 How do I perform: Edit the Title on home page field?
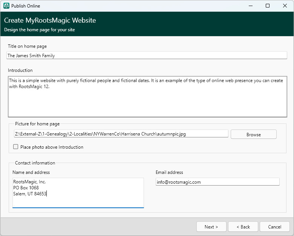point(147,55)
